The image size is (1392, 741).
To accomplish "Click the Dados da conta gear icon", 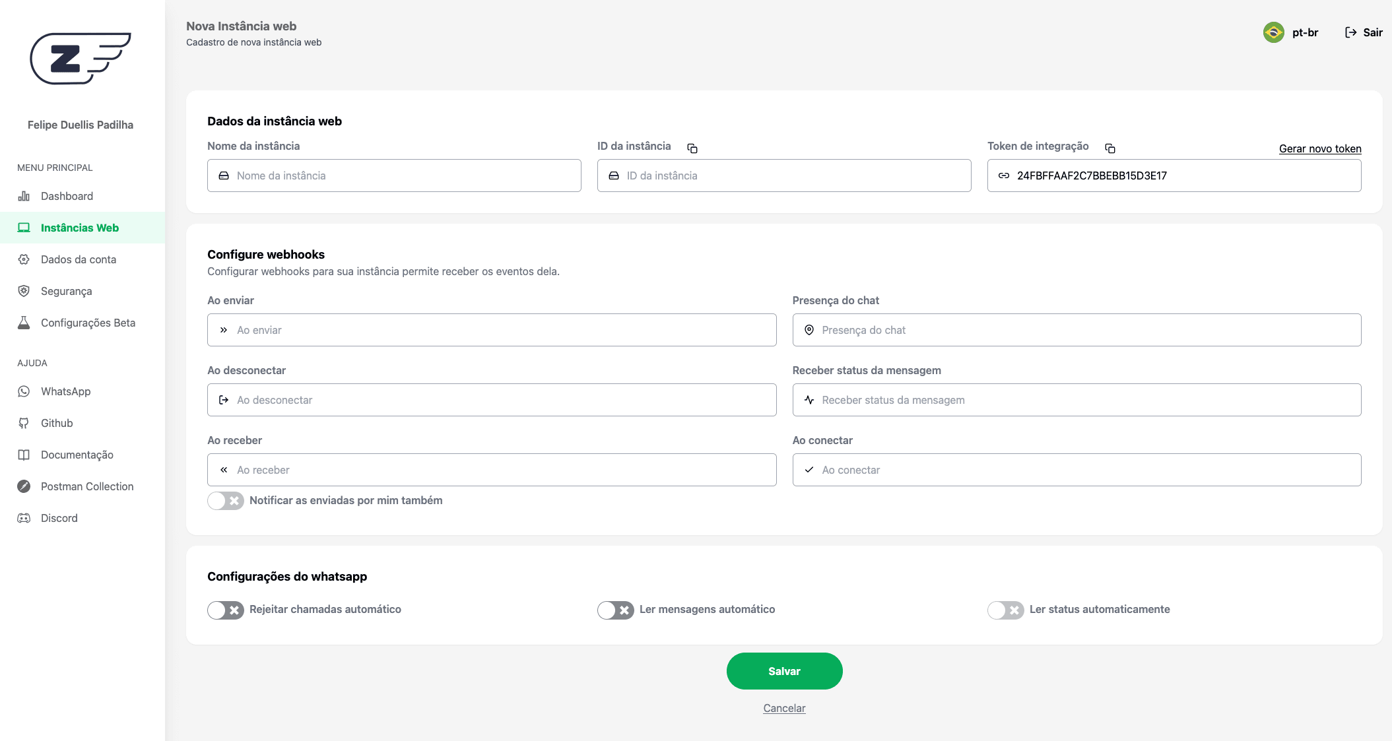I will pos(24,259).
